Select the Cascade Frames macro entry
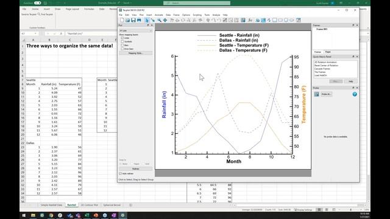The image size is (390, 219). [x=322, y=69]
